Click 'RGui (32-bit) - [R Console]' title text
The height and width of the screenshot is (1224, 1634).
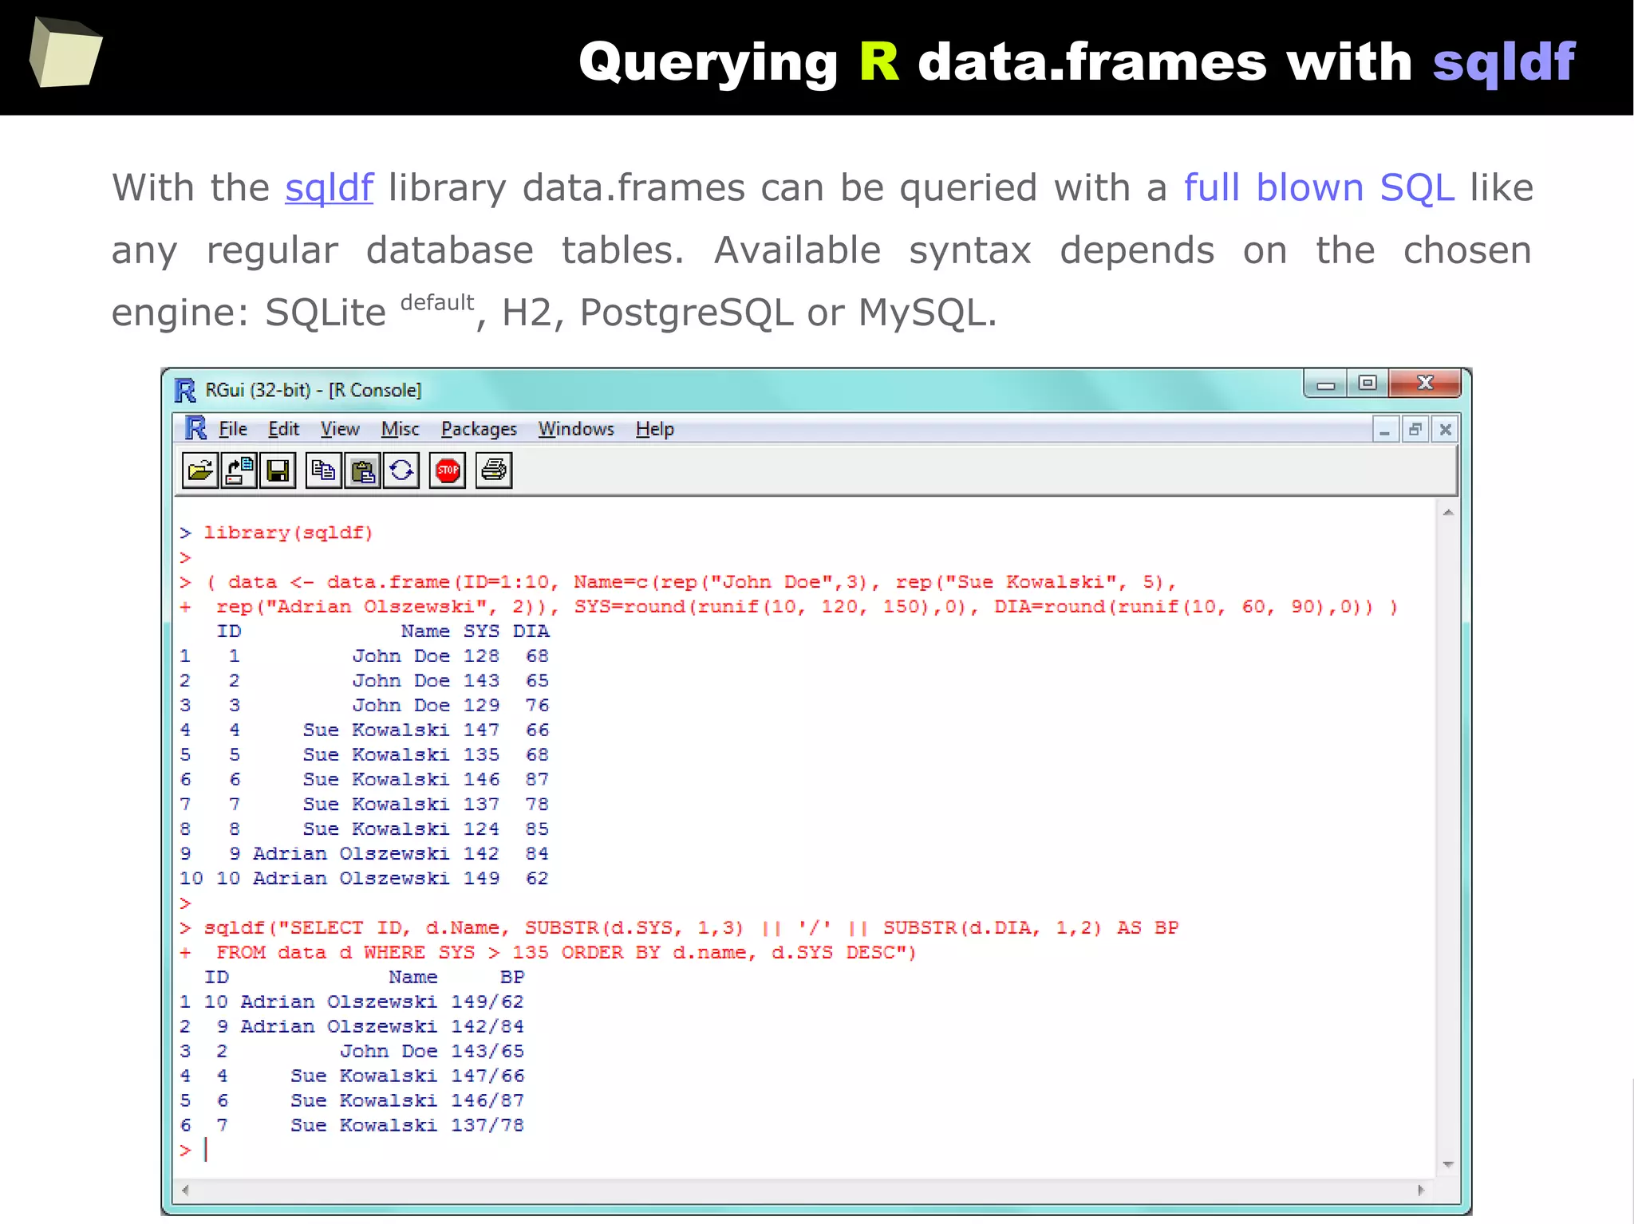tap(314, 391)
